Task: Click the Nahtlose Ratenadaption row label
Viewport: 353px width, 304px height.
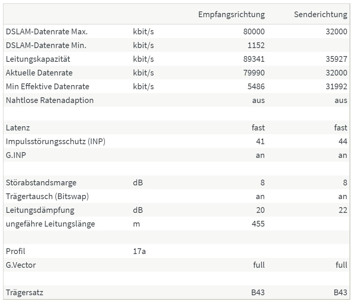Action: [x=50, y=100]
